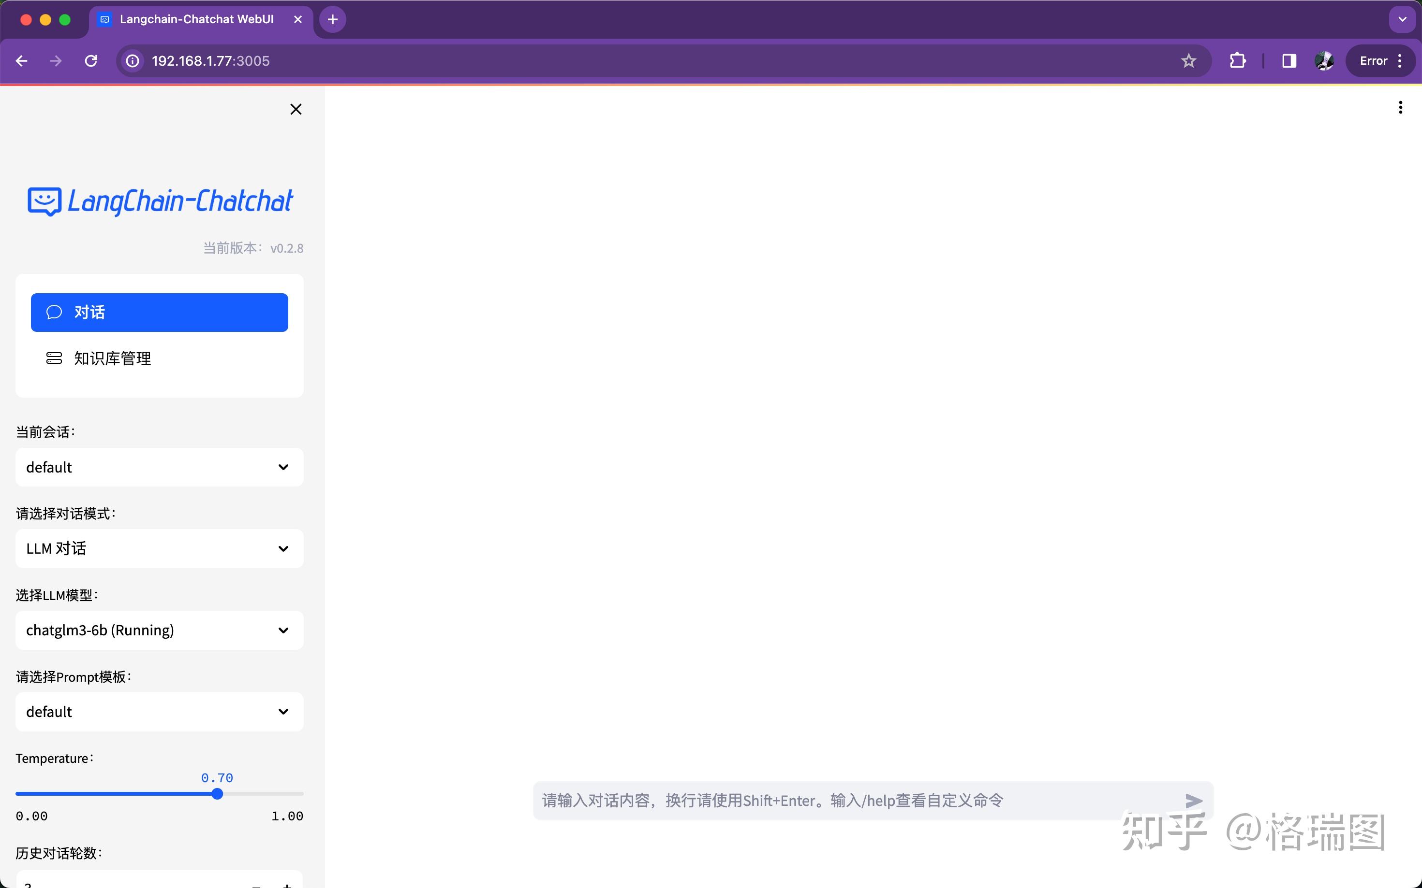View site information icon in address bar
This screenshot has width=1422, height=888.
tap(133, 61)
